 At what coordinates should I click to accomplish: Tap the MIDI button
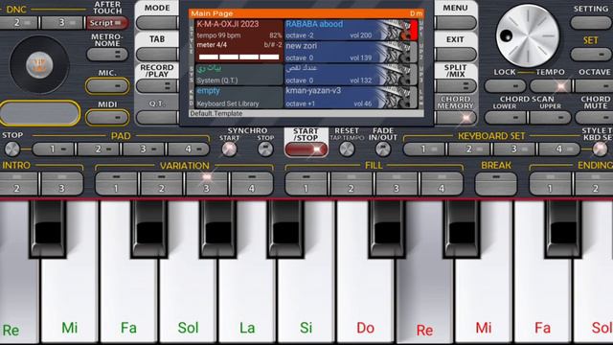[x=107, y=117]
